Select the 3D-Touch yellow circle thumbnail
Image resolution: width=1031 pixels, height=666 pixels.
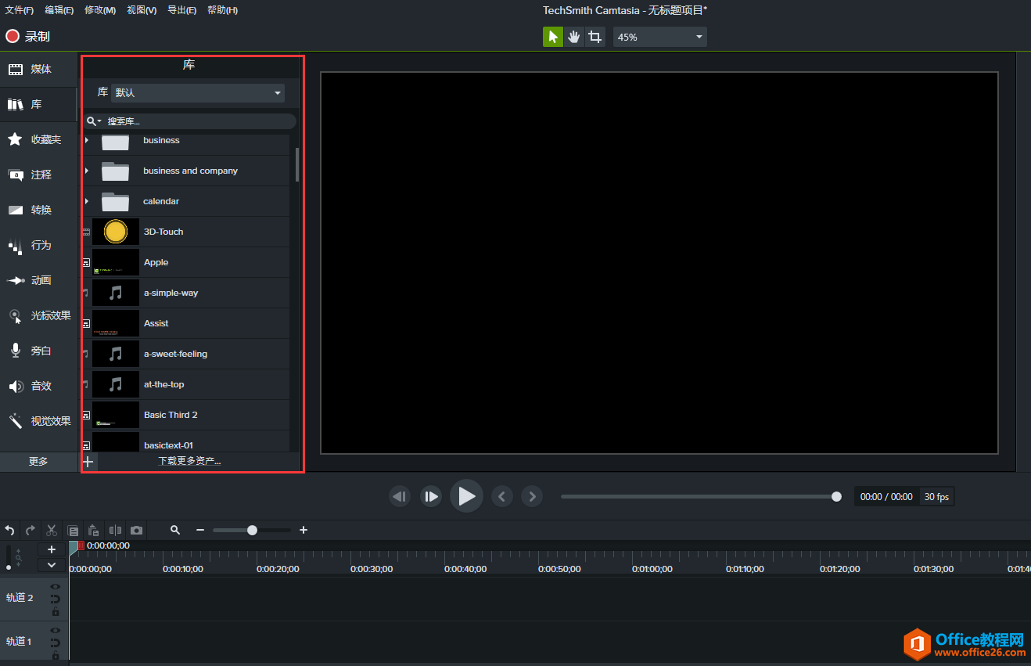tap(116, 232)
